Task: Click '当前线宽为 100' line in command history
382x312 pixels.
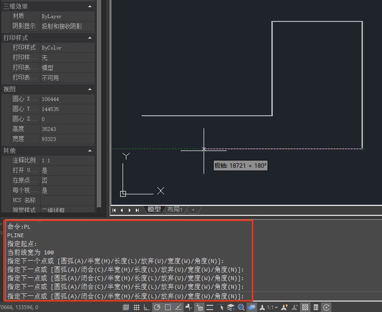Action: coord(31,252)
